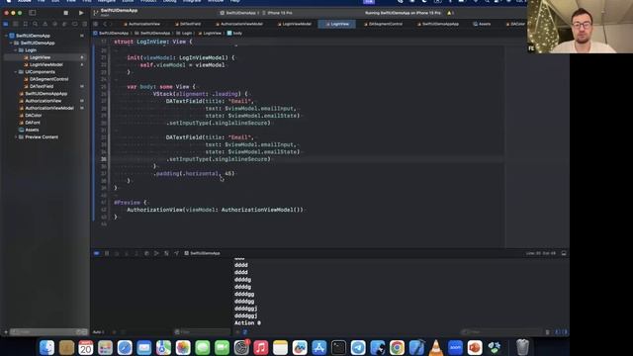Click the console output filter field
The height and width of the screenshot is (356, 633).
click(501, 332)
